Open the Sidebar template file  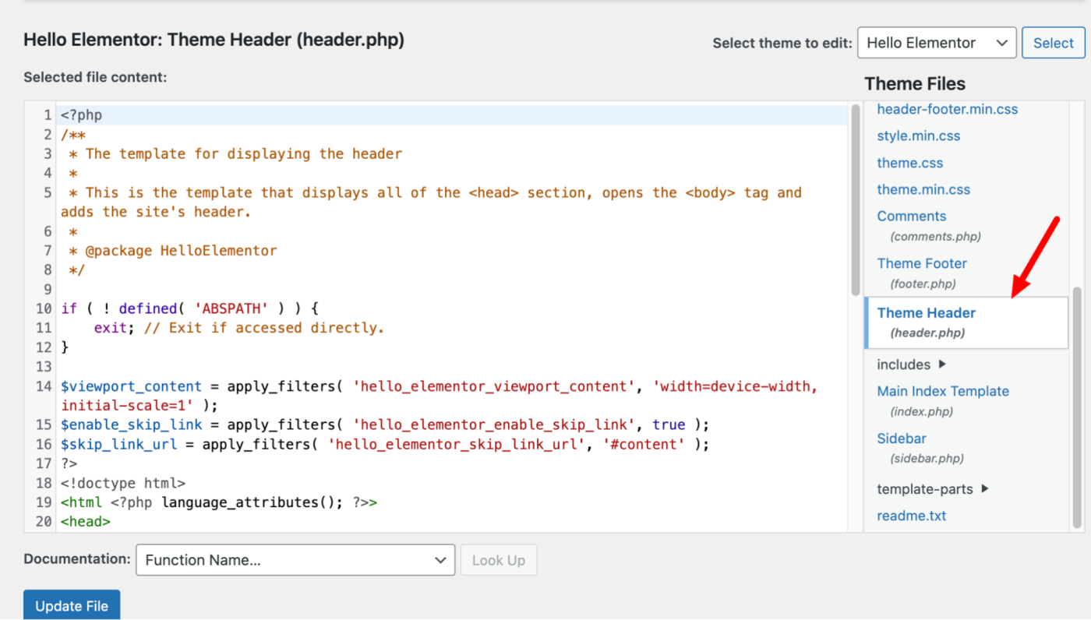[x=902, y=439]
